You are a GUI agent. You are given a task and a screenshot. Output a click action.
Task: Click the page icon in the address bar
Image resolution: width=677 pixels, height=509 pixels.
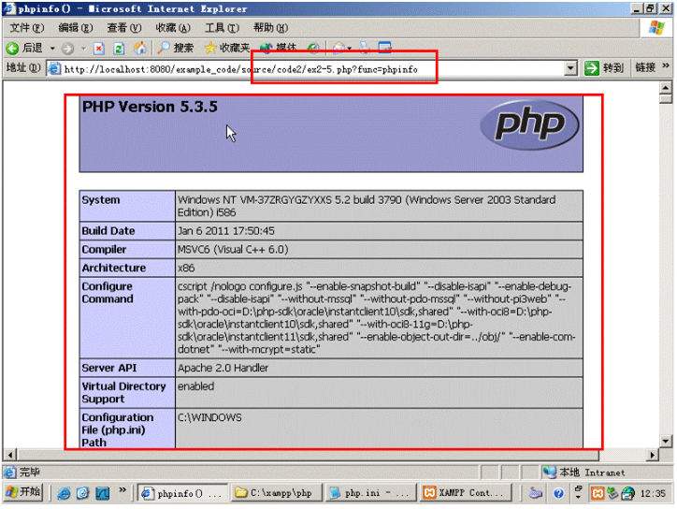pos(54,68)
